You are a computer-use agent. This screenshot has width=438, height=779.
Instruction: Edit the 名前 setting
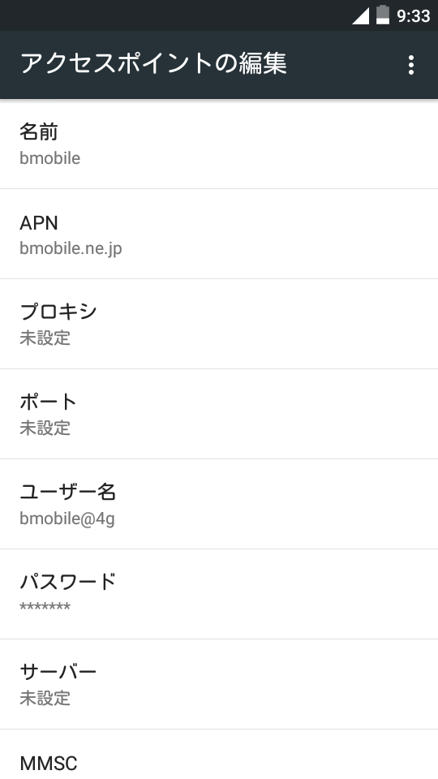(219, 144)
